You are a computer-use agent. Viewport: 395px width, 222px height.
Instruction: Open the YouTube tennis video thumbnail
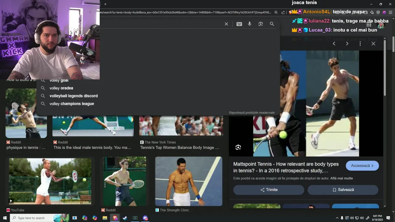point(50,181)
